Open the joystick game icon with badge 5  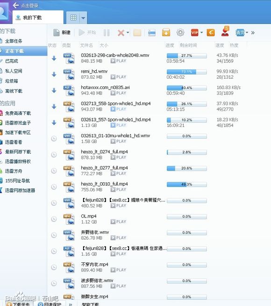tap(225, 31)
